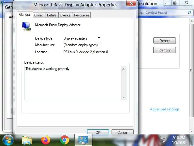Open the Details tab

52,15
